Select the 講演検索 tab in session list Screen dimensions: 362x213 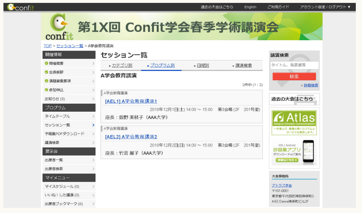[243, 65]
